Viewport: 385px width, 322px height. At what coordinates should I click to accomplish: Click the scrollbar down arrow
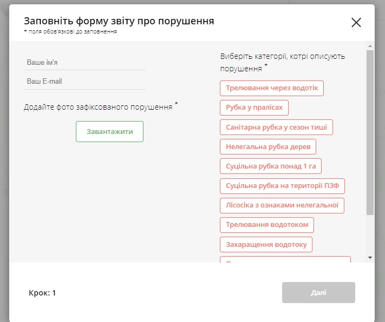click(x=370, y=258)
